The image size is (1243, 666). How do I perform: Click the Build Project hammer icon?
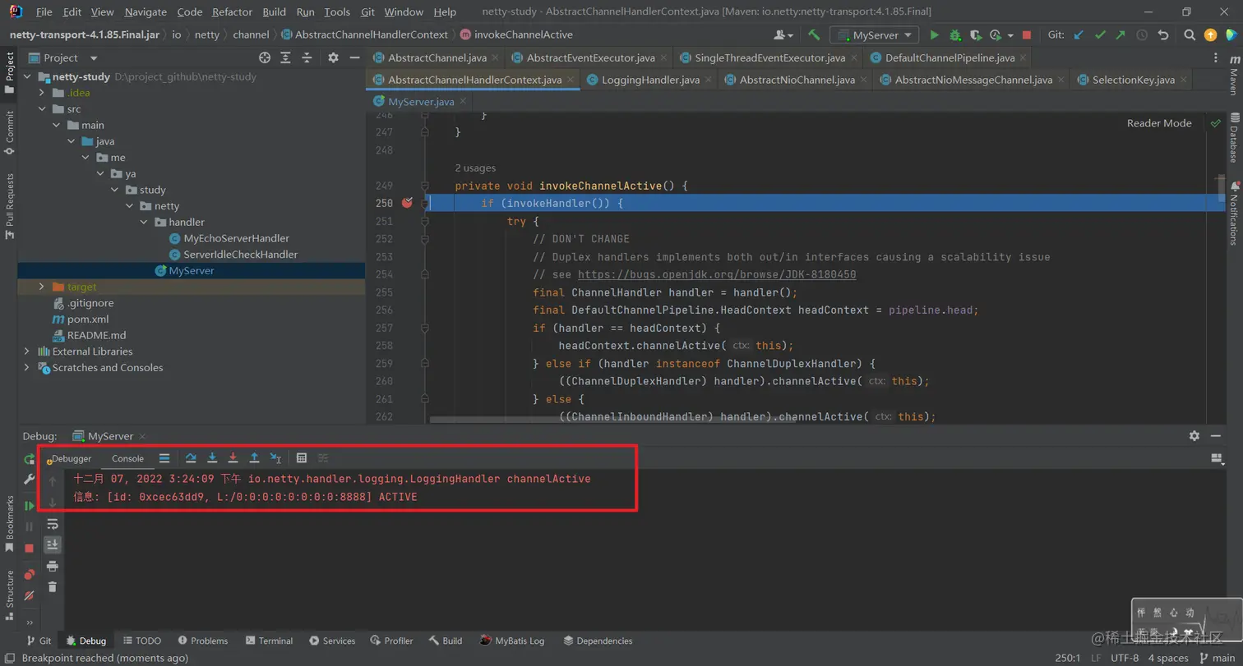click(x=814, y=35)
